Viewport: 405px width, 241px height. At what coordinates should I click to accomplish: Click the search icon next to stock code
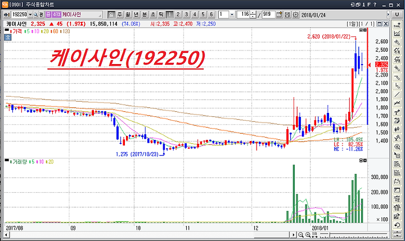point(35,15)
